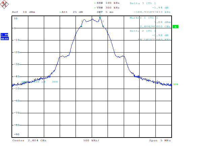Click the MAXH trace mode label
The width and height of the screenshot is (204, 150).
click(x=5, y=39)
